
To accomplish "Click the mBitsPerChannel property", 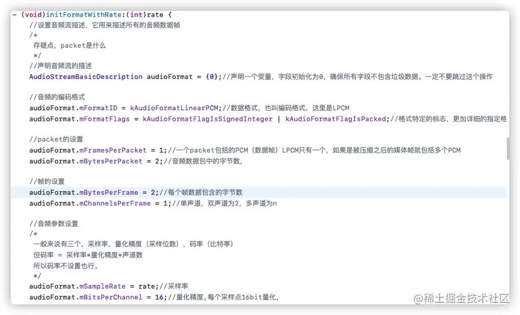I will [111, 298].
